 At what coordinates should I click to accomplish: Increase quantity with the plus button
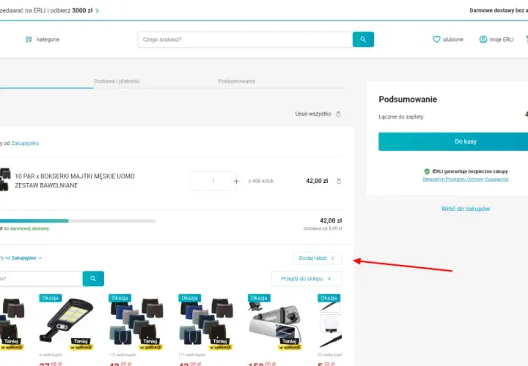pos(236,181)
